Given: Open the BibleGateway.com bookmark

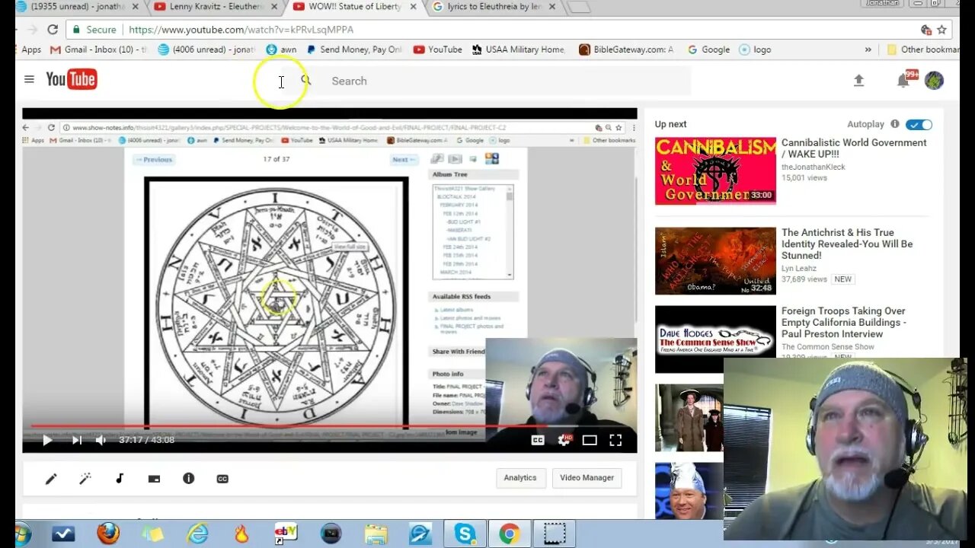Looking at the screenshot, I should point(626,49).
